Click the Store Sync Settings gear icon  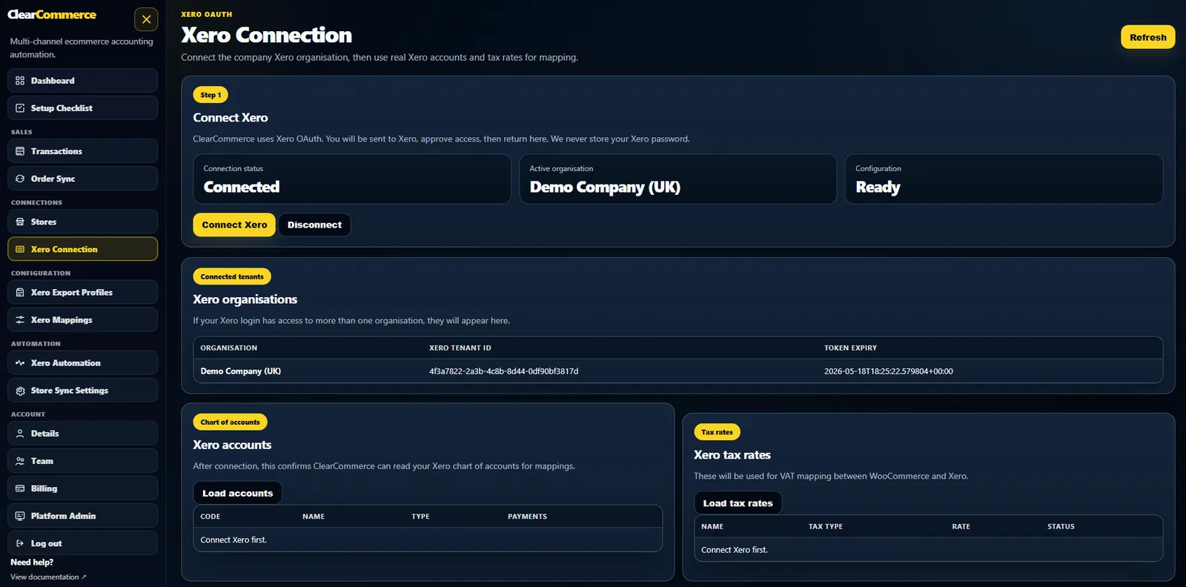click(20, 391)
